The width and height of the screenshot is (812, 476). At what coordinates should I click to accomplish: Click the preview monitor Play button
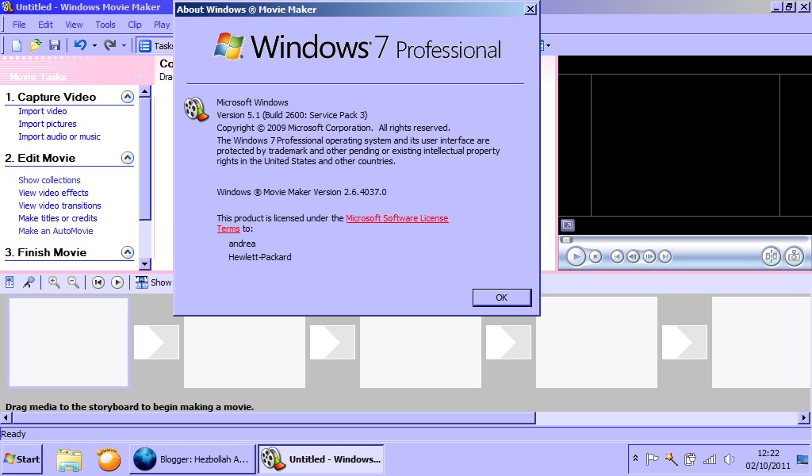[576, 256]
